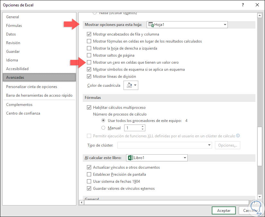The image size is (265, 217).
Task: Click the vertical scrollbar thumb
Action: [260, 147]
